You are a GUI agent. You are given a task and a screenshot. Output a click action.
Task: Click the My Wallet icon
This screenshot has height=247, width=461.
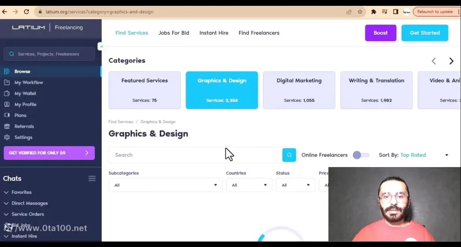pyautogui.click(x=7, y=93)
